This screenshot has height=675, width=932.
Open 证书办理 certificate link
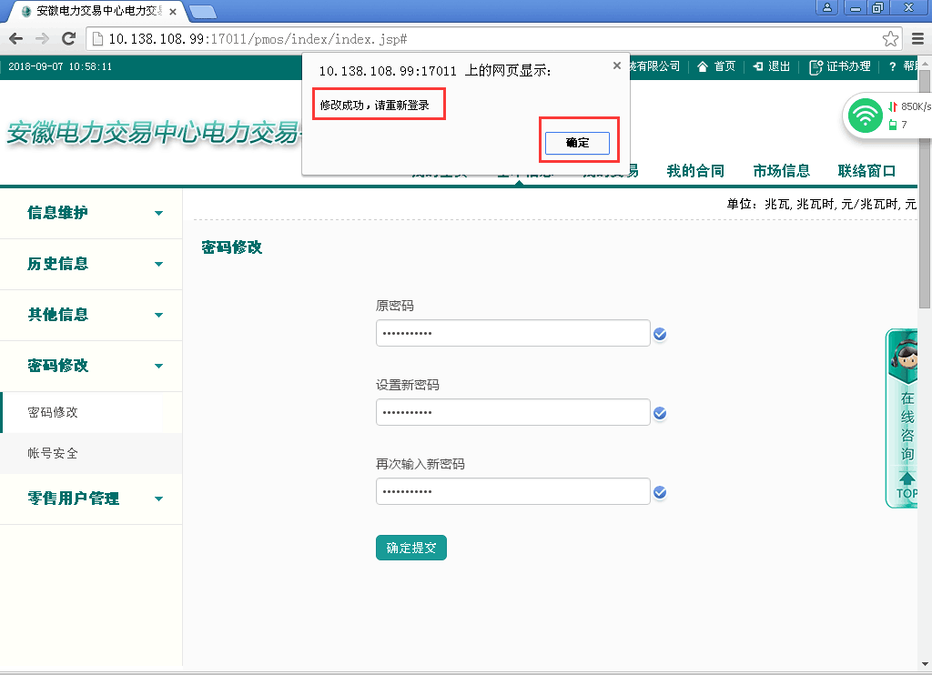tap(839, 66)
